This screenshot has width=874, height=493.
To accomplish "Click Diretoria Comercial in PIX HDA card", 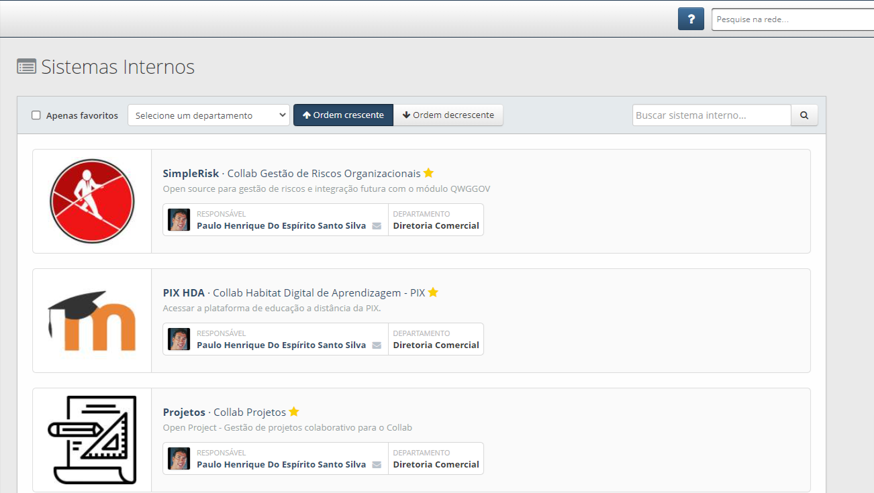I will [x=436, y=345].
